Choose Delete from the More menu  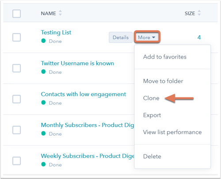pos(152,156)
